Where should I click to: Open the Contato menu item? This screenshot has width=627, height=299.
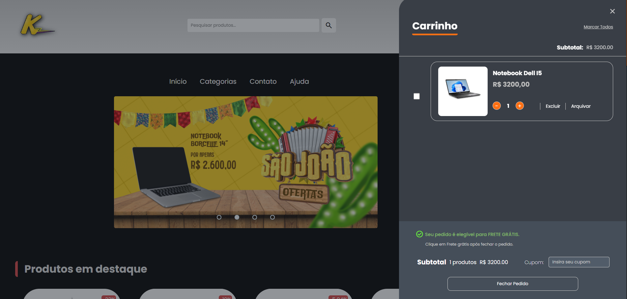coord(263,81)
